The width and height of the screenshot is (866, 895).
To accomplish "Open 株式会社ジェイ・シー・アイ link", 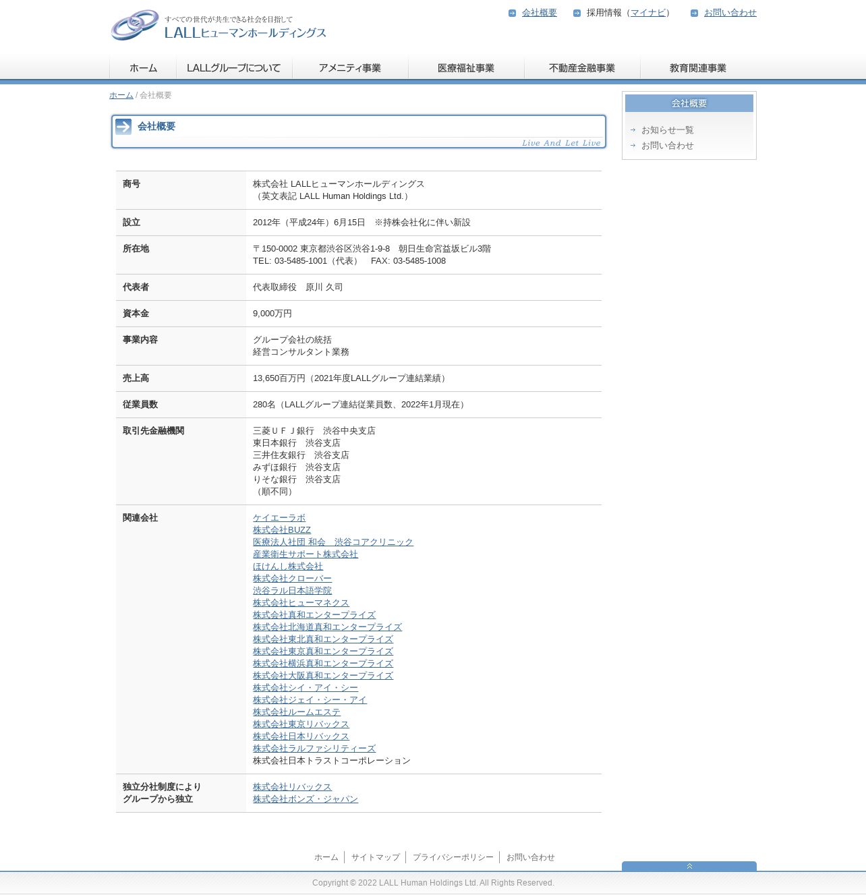I will pos(310,700).
